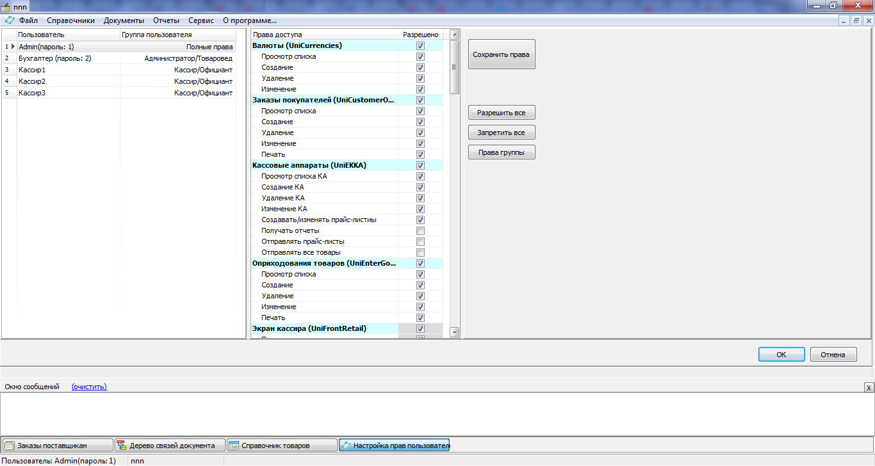Screen dimensions: 875x466
Task: Enable the Отправлять прайс-листы checkbox
Action: pos(420,241)
